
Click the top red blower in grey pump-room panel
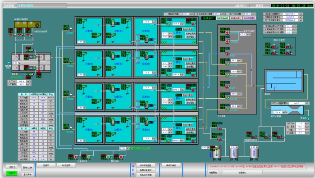coord(228,32)
